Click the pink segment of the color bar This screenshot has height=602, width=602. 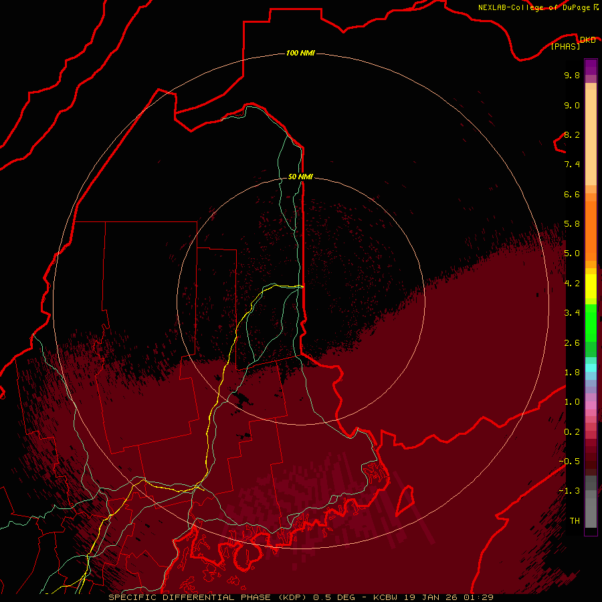pos(591,405)
